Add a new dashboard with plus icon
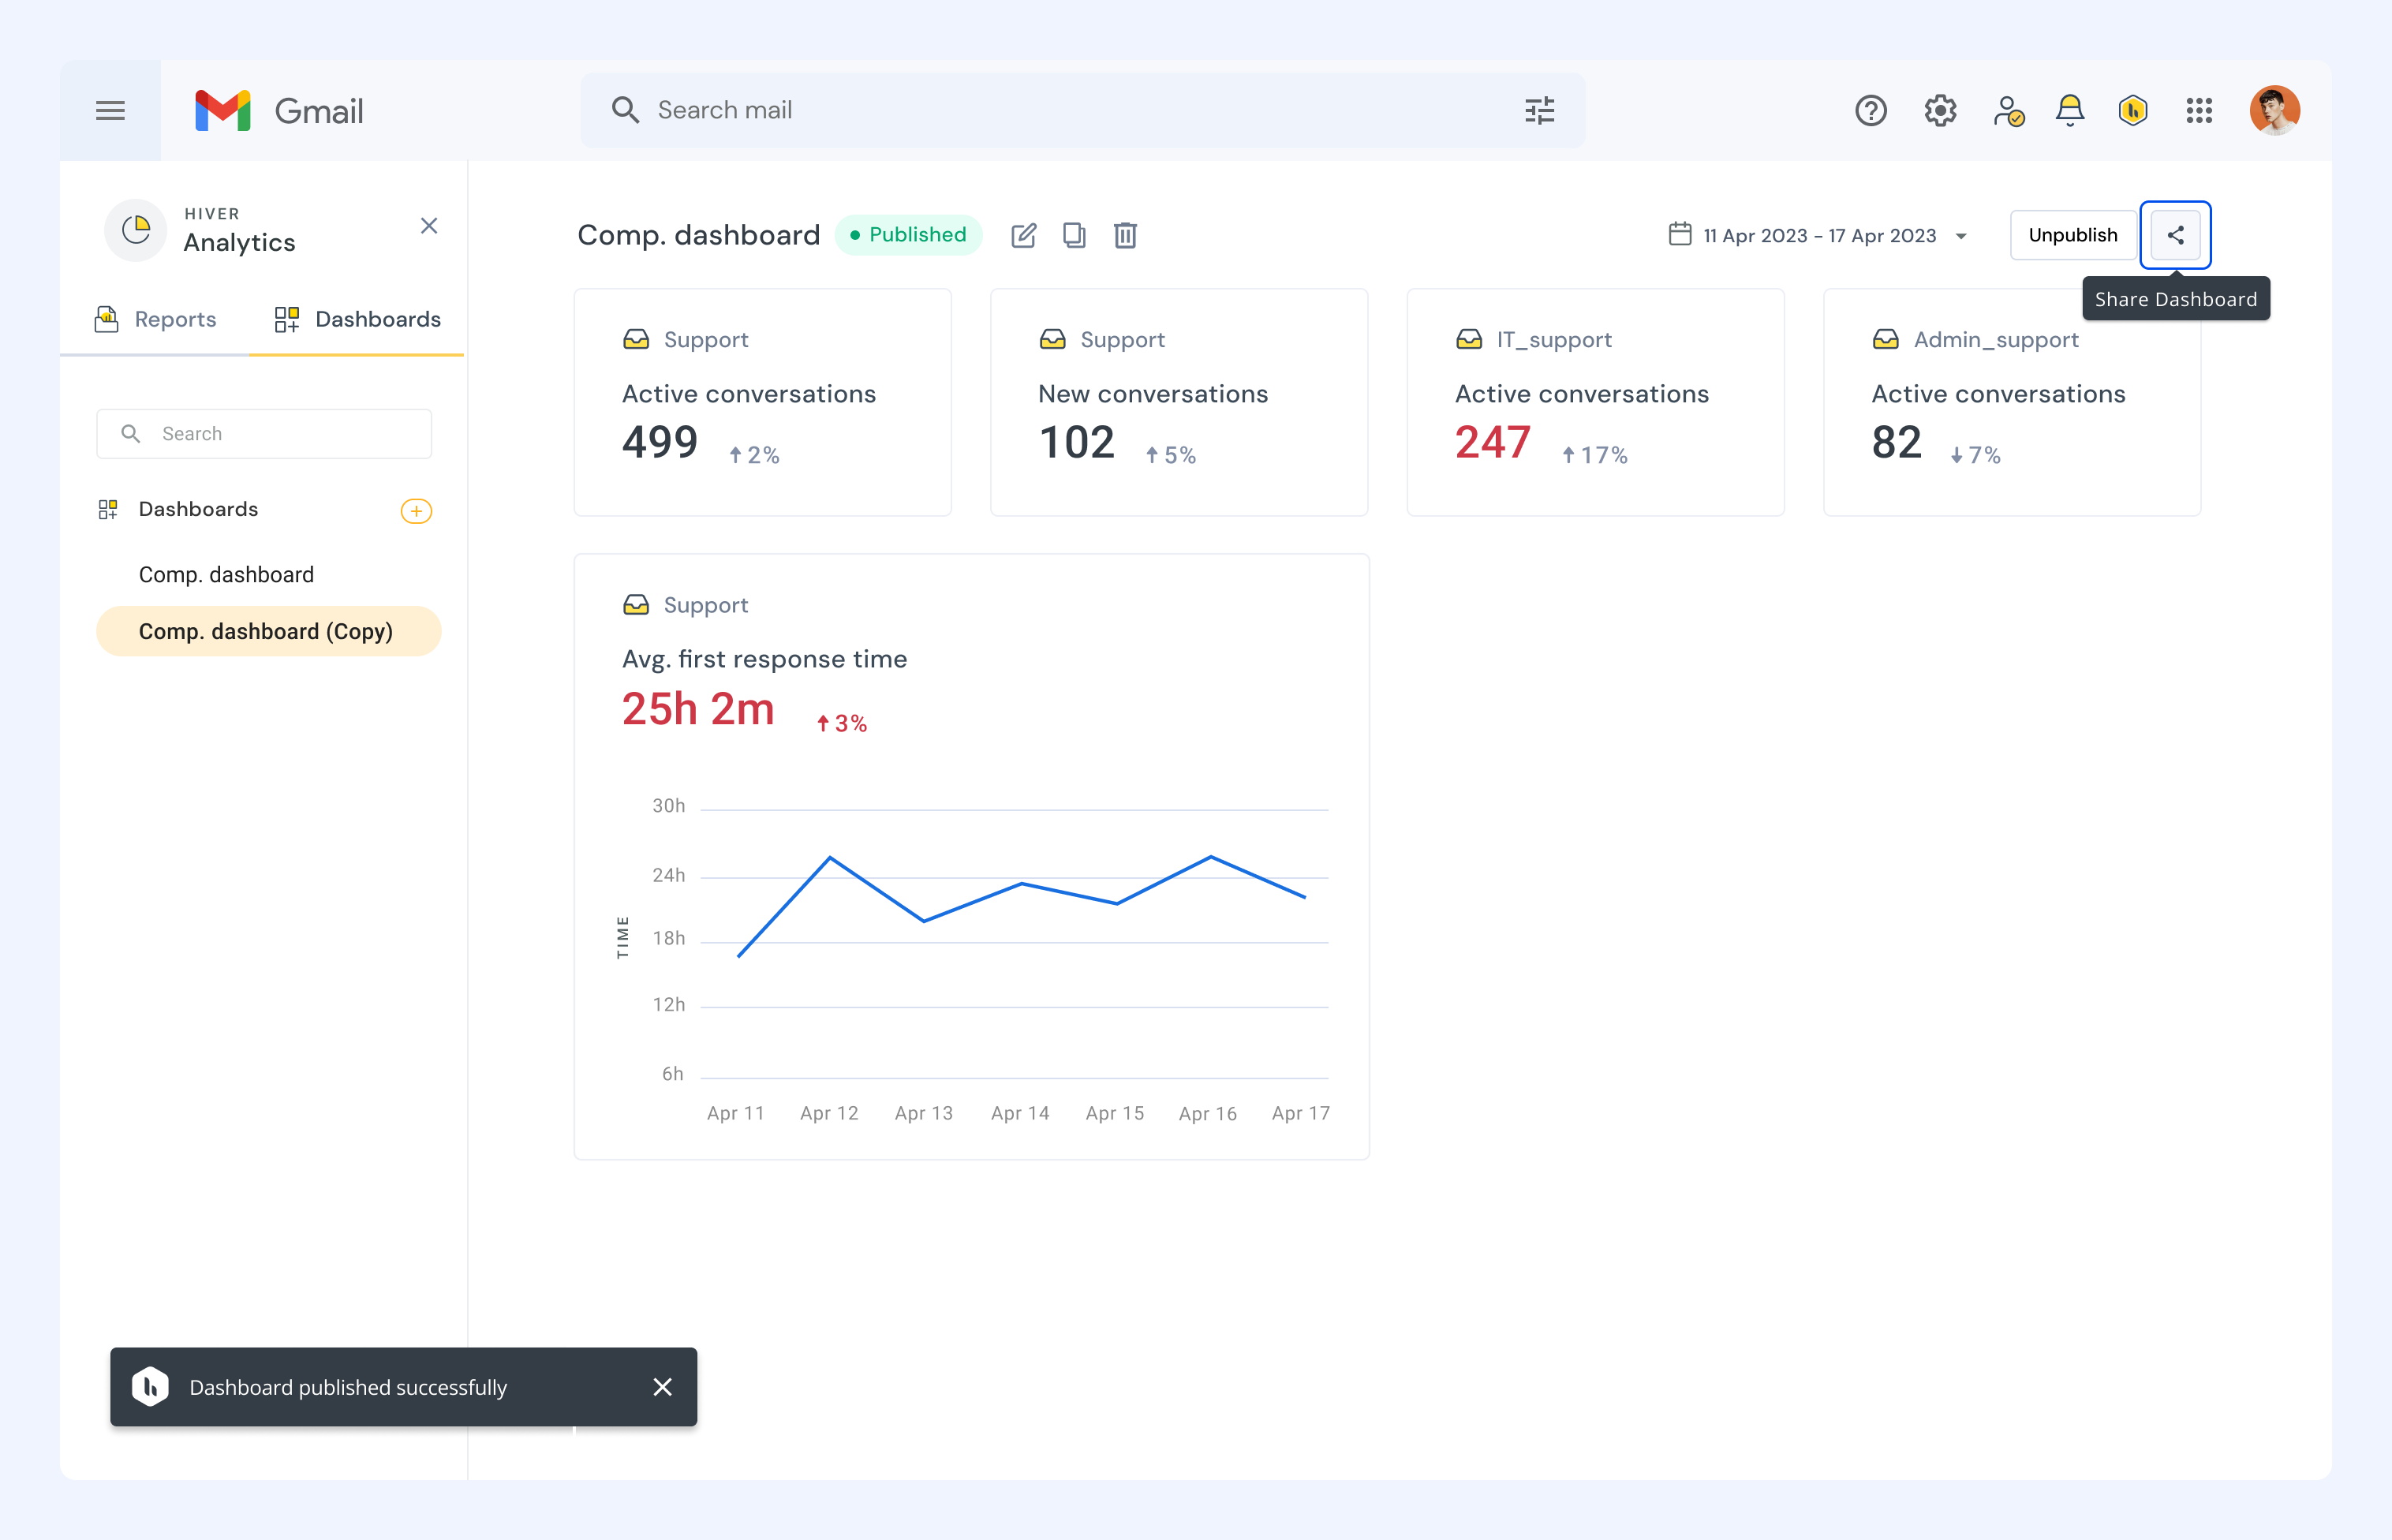Viewport: 2392px width, 1540px height. coord(416,511)
